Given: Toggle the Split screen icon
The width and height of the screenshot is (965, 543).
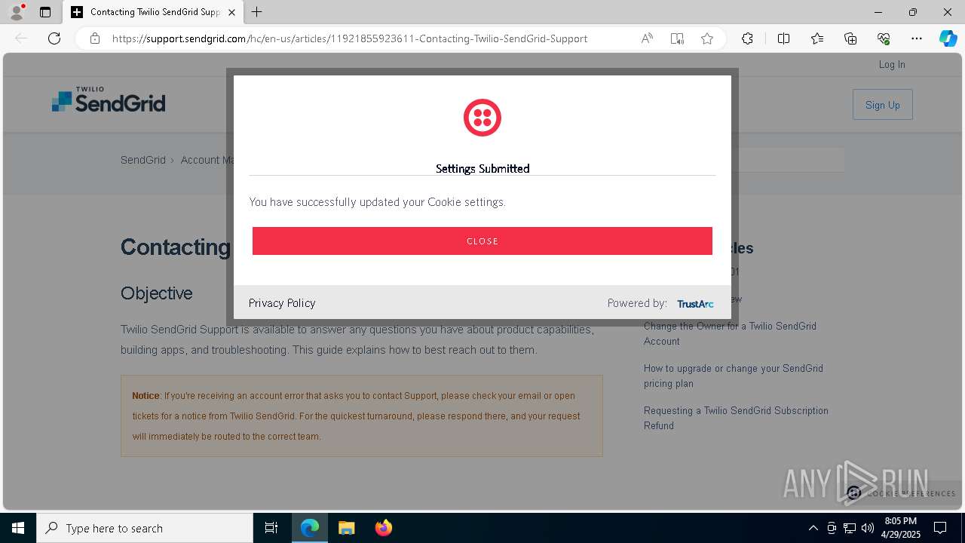Looking at the screenshot, I should tap(783, 38).
